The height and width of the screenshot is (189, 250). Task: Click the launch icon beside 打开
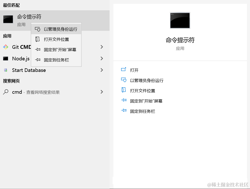point(124,70)
